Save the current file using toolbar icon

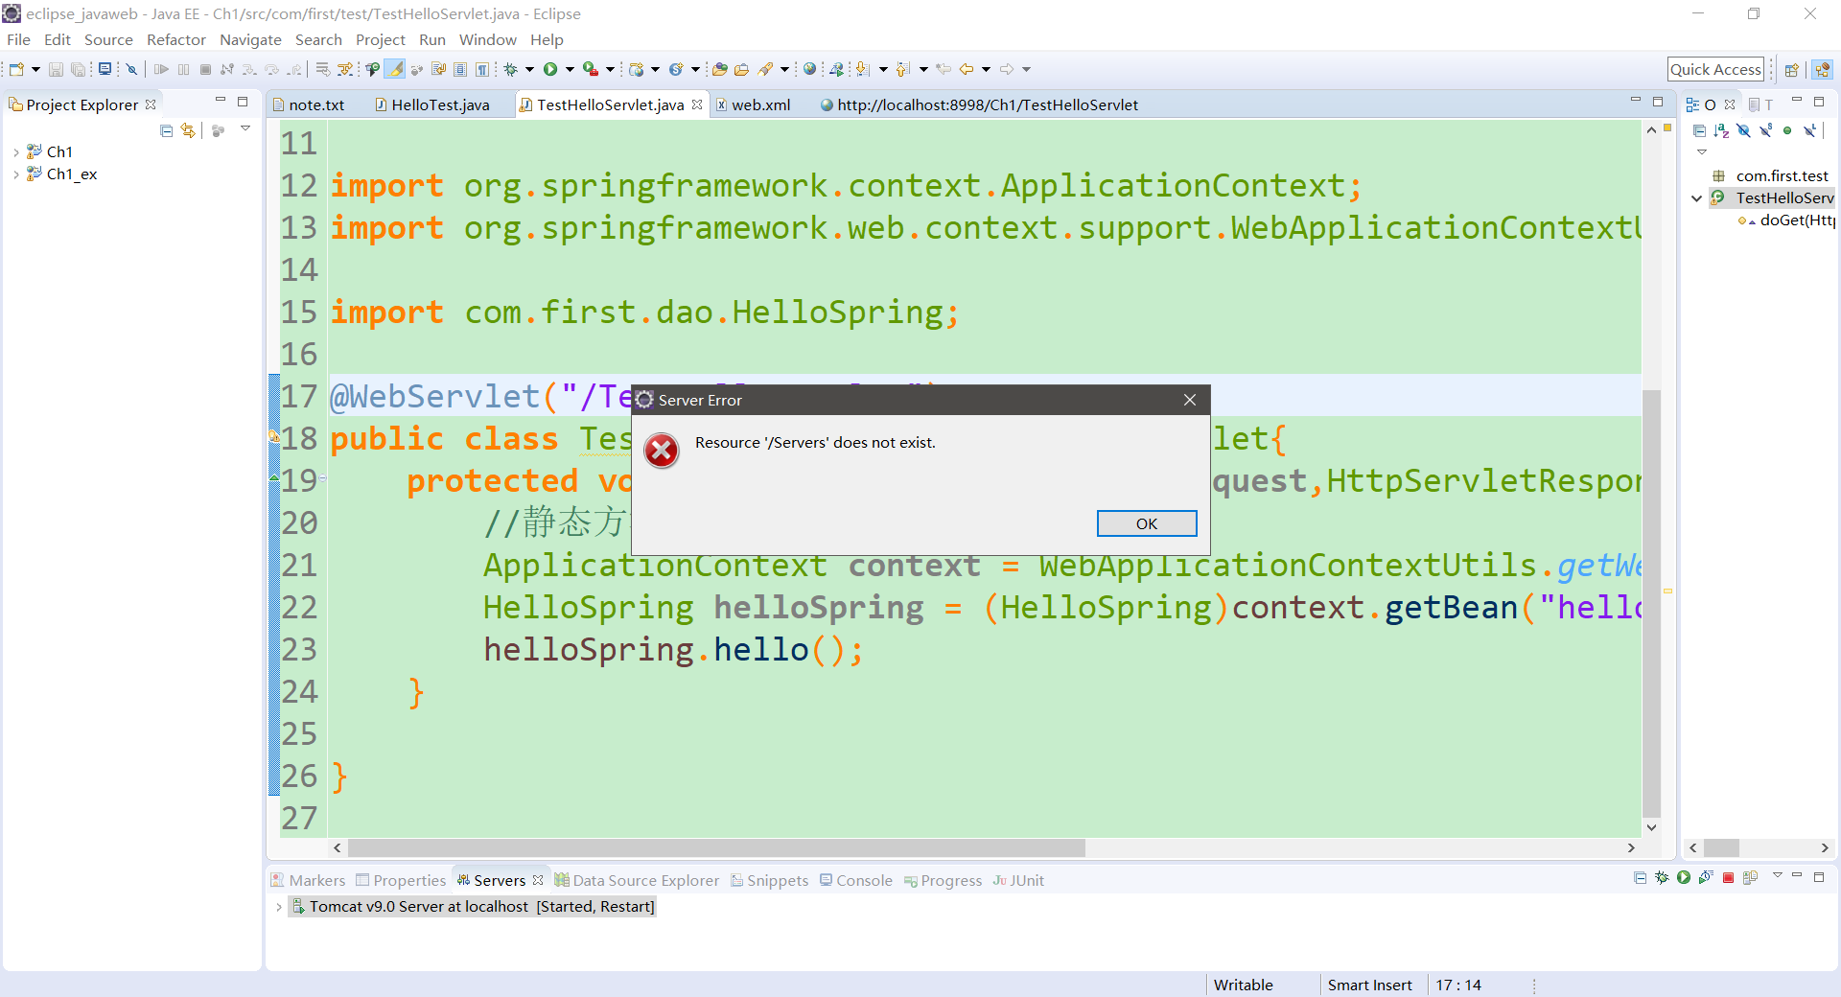[x=56, y=69]
